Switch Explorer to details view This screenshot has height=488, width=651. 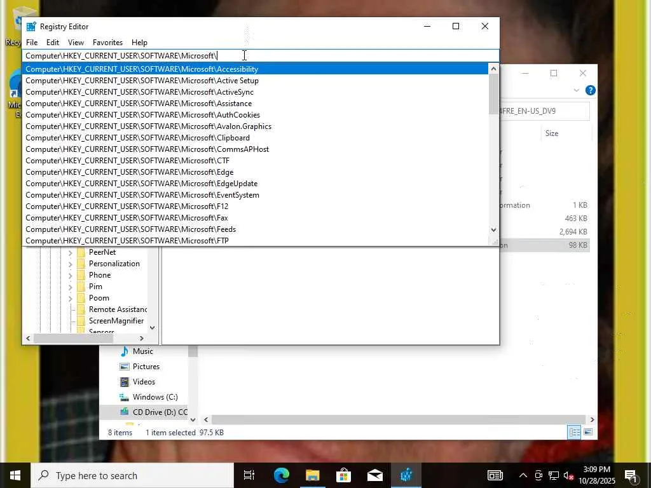[x=575, y=432]
